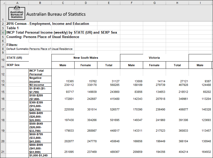The height and width of the screenshot is (158, 213).
Task: Click the "New South Wales" merged header cell
Action: [x=86, y=58]
